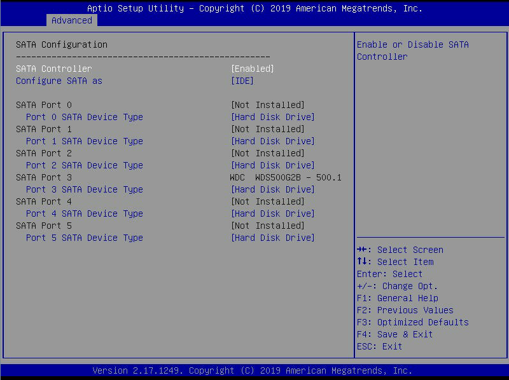Open Port 2 Hard Disk Drive option
Image resolution: width=509 pixels, height=380 pixels.
[x=272, y=165]
